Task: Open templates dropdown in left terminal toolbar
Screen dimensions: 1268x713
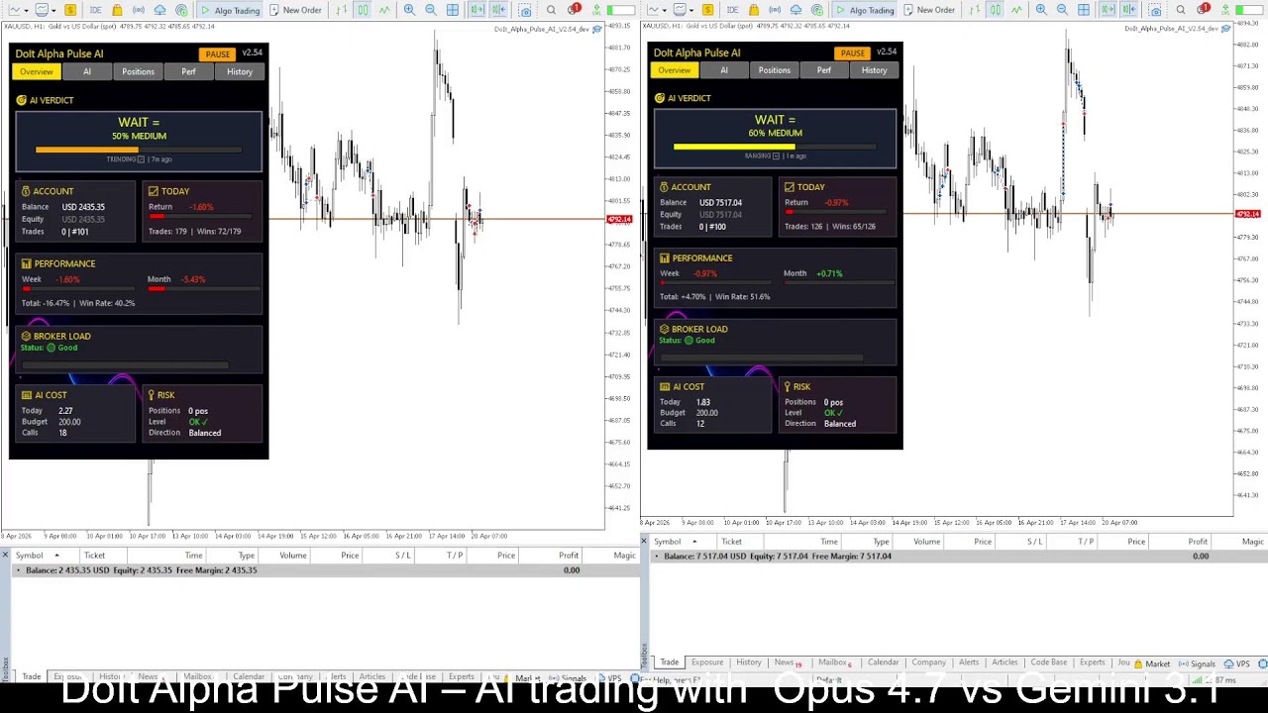Action: pyautogui.click(x=45, y=10)
